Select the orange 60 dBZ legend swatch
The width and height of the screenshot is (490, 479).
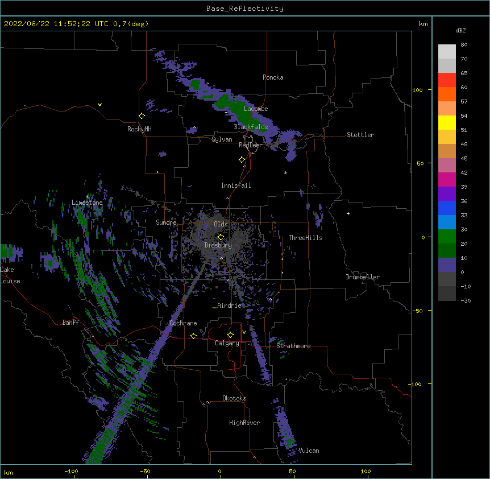click(447, 94)
